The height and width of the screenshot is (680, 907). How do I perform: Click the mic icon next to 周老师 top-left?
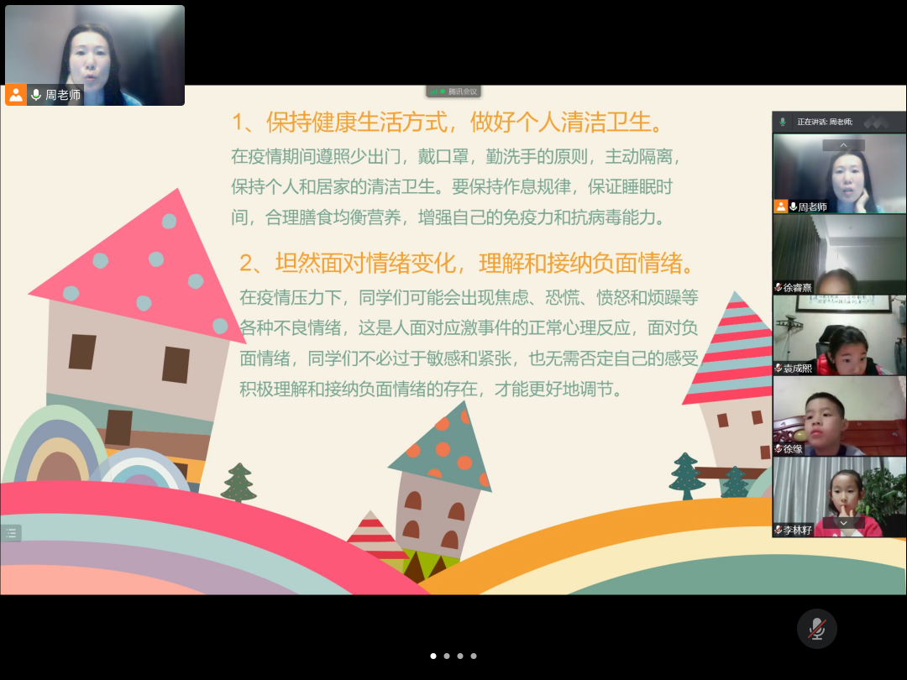point(36,95)
